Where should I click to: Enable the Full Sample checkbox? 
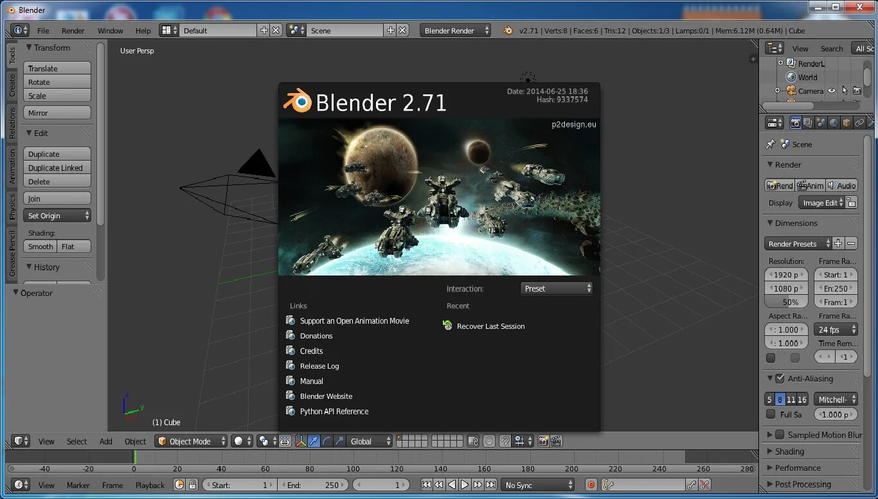pyautogui.click(x=771, y=414)
